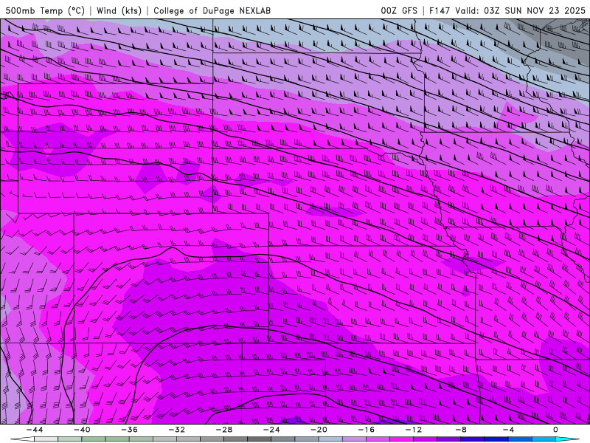The width and height of the screenshot is (590, 443).
Task: Click the "Wind (kts)" title label
Action: (119, 10)
